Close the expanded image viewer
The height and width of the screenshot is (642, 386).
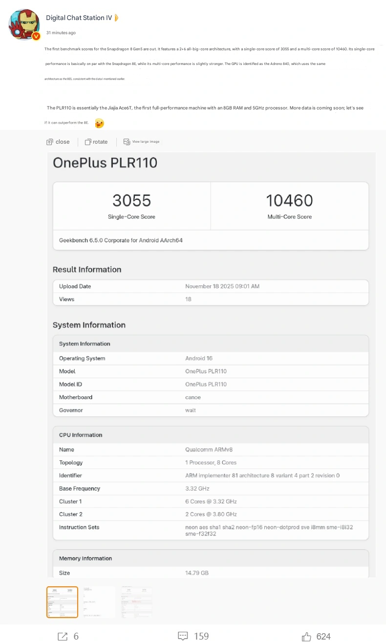click(58, 142)
